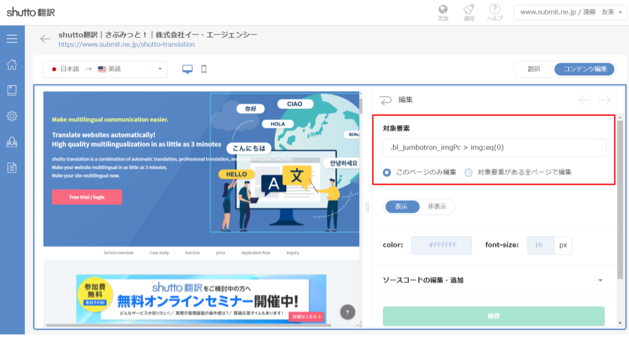This screenshot has height=341, width=629.
Task: Switch to the コンテンツ編集 tab
Action: pyautogui.click(x=585, y=69)
